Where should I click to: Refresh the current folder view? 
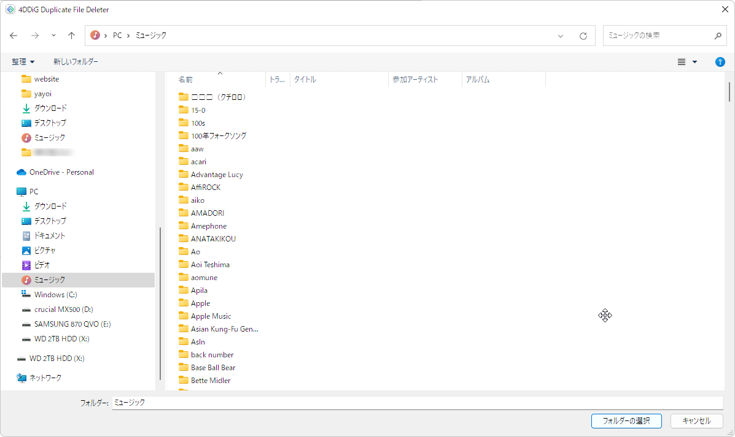click(583, 36)
